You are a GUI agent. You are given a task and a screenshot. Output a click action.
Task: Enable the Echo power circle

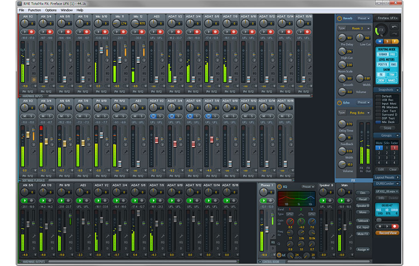click(339, 103)
